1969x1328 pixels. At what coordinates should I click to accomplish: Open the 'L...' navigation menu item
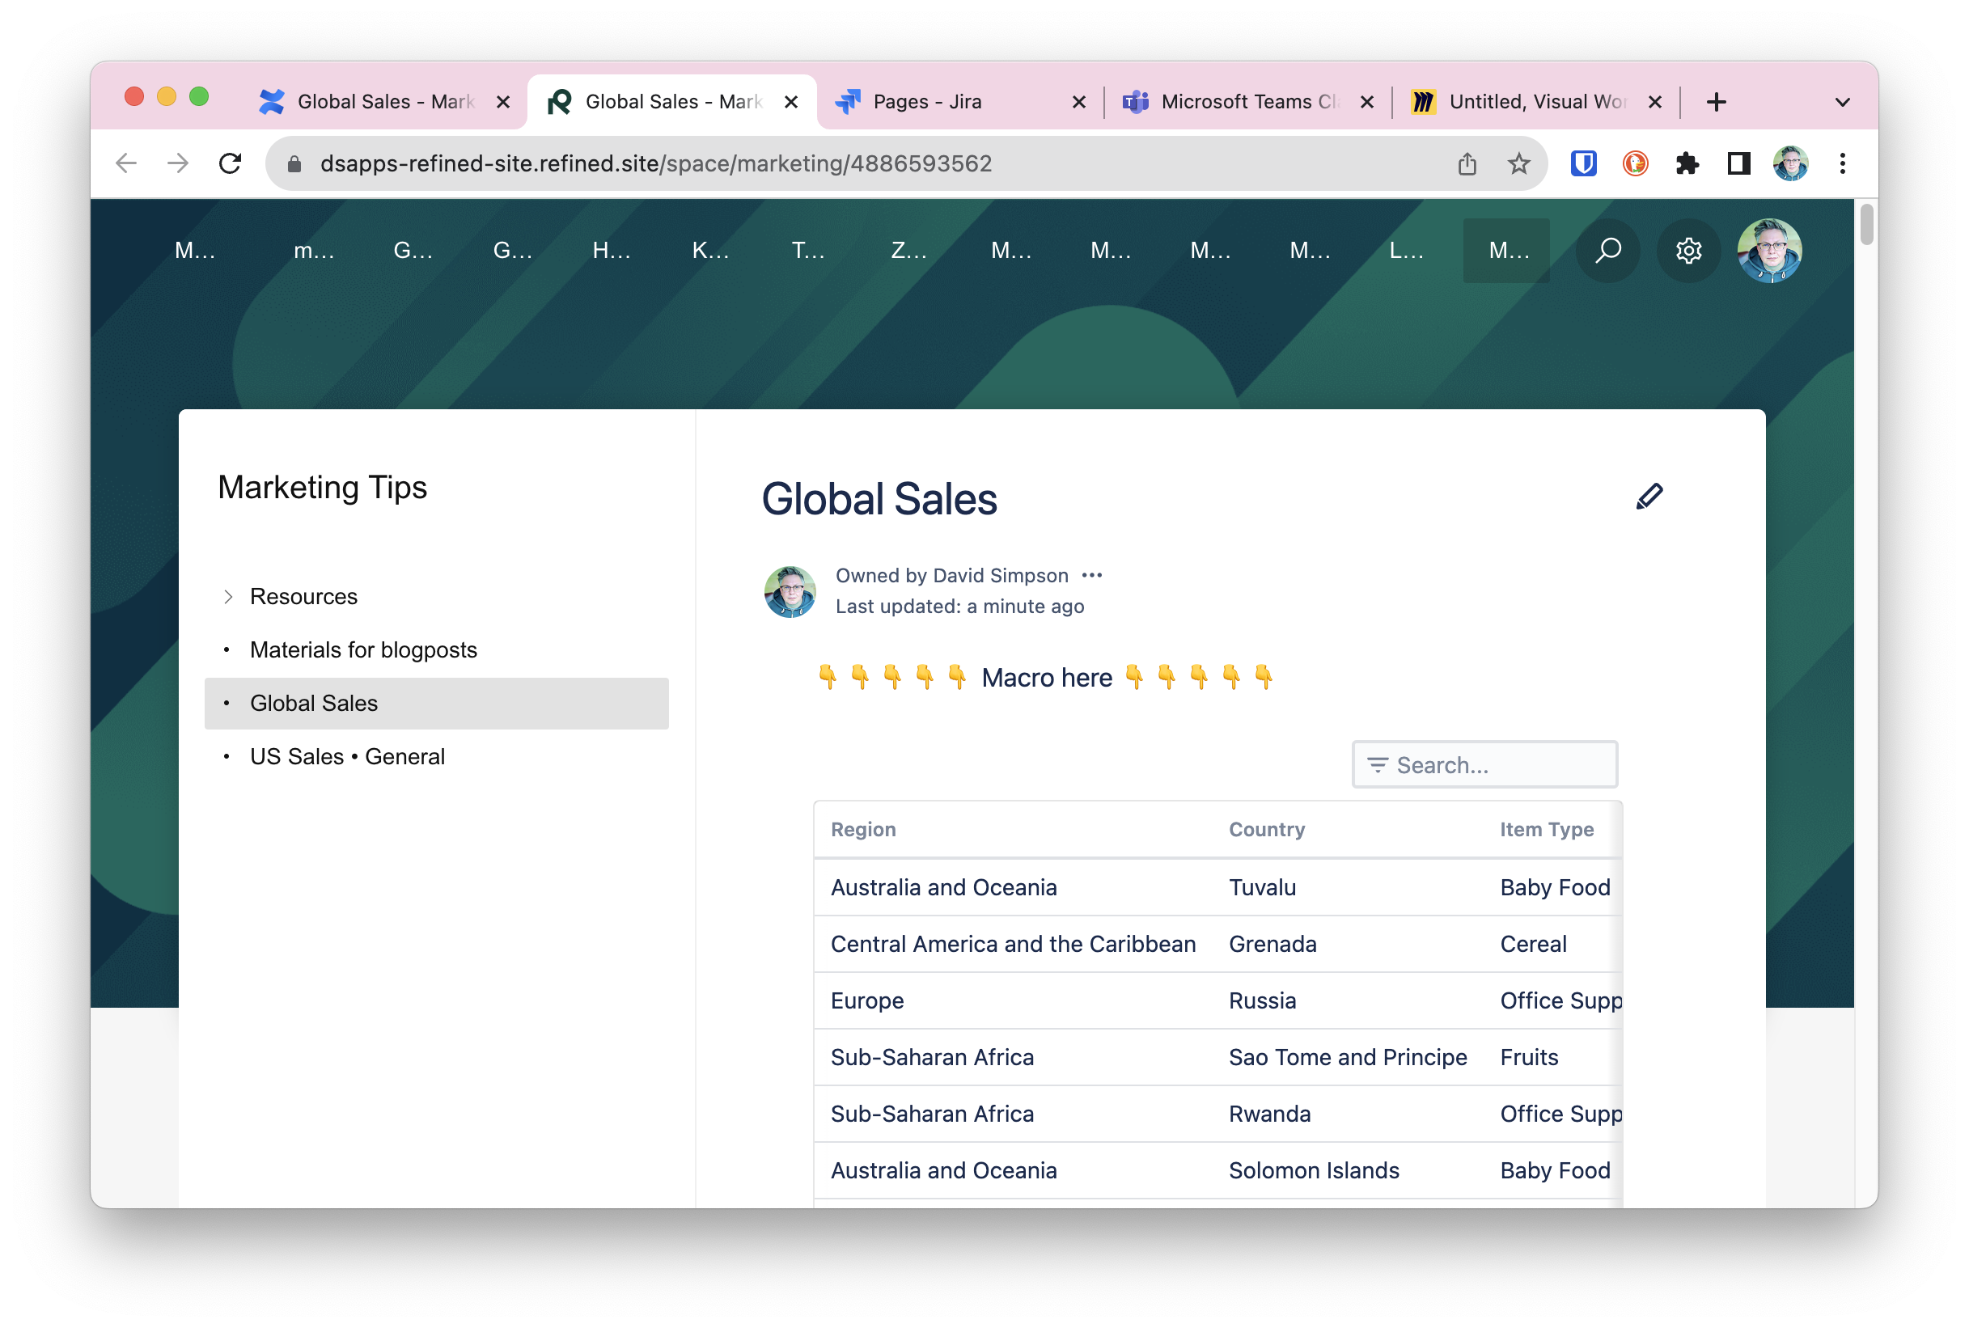tap(1407, 251)
